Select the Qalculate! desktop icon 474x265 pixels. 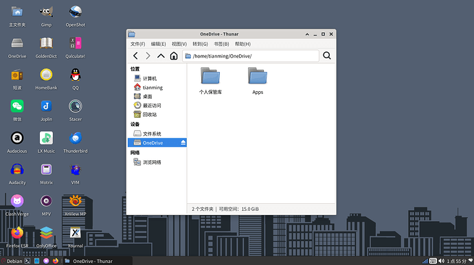click(x=76, y=48)
